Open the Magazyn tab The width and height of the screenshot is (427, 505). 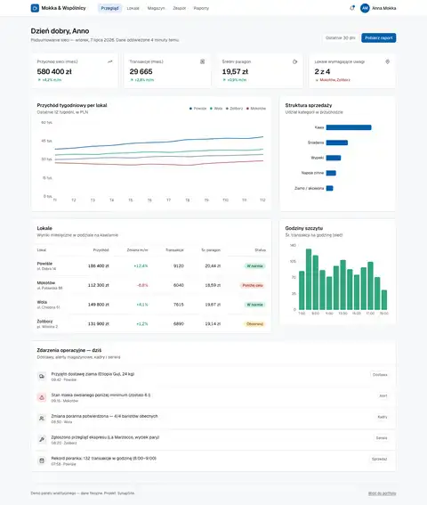point(156,8)
